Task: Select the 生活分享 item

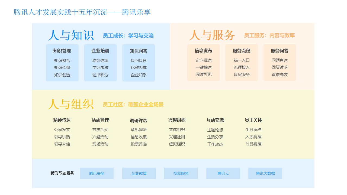Action: pyautogui.click(x=215, y=137)
